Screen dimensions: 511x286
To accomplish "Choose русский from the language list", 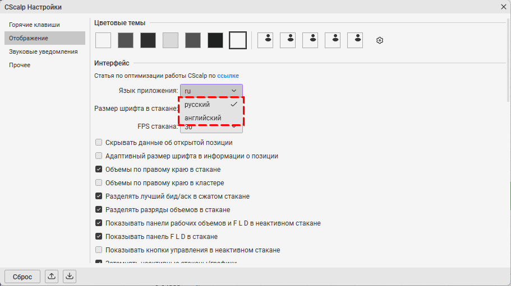I will pyautogui.click(x=197, y=105).
